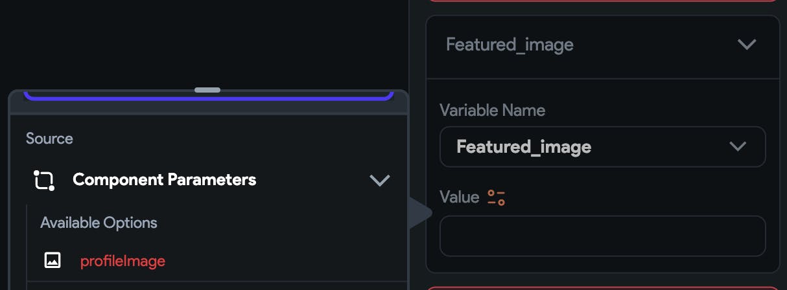787x290 pixels.
Task: Click the red-outlined card above Featured_image
Action: [602, 2]
